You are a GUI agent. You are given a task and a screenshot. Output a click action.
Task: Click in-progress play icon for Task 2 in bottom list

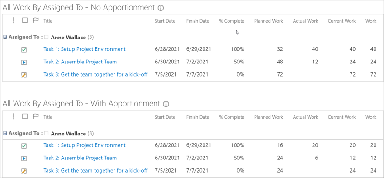point(24,159)
